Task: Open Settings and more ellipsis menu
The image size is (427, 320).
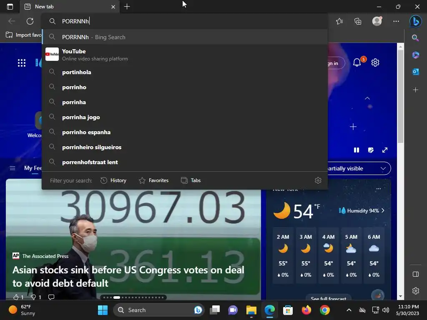Action: click(396, 21)
